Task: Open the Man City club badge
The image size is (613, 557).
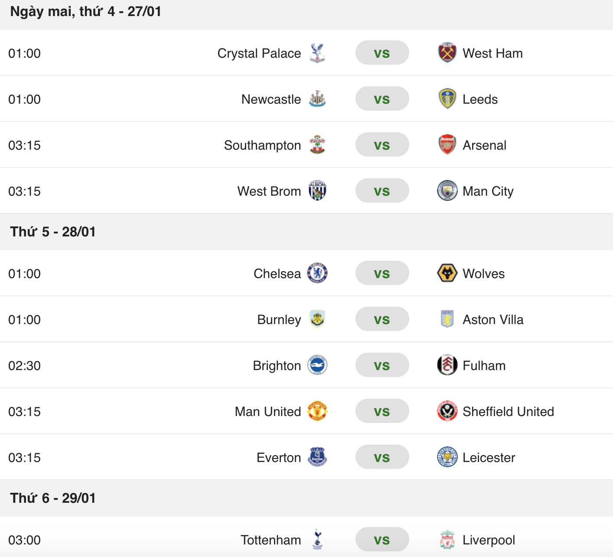Action: point(447,191)
